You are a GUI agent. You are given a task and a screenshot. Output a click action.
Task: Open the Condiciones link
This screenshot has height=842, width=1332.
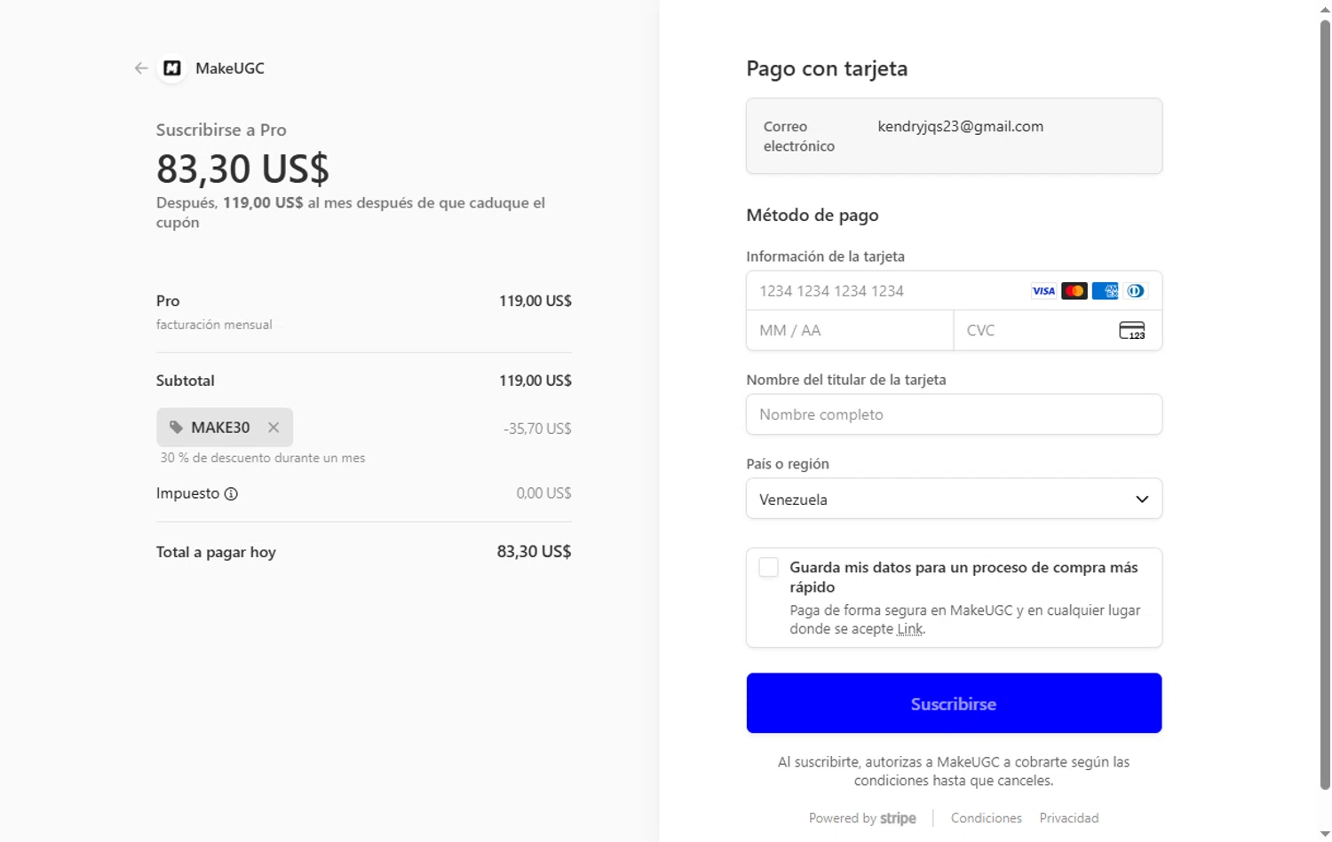[986, 818]
